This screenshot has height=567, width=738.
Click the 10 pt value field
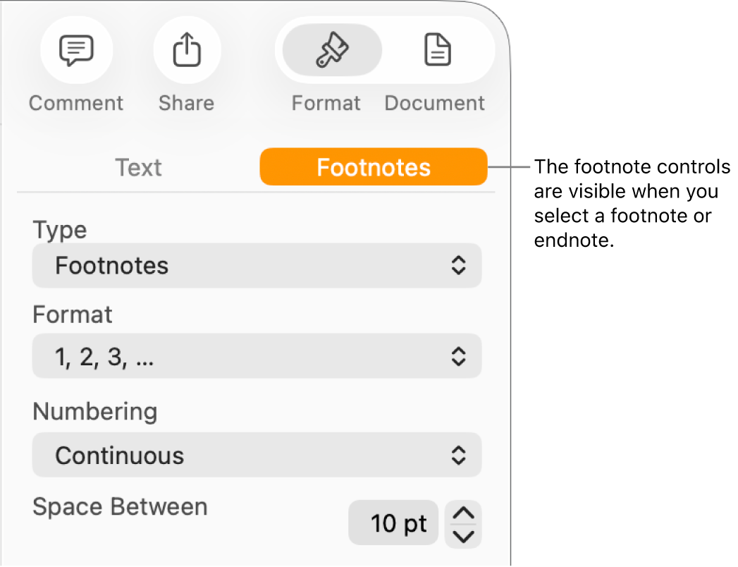393,523
